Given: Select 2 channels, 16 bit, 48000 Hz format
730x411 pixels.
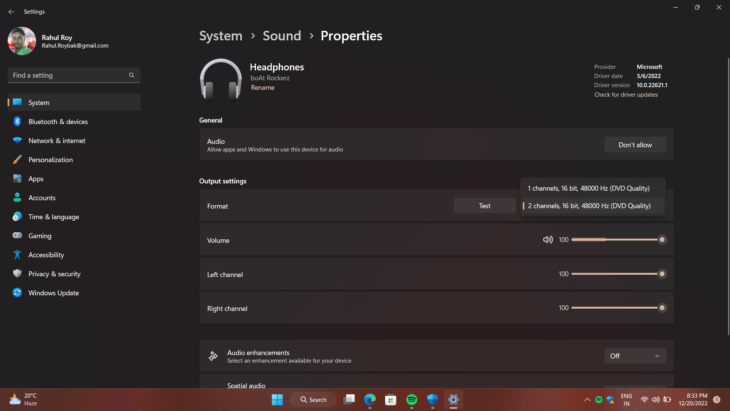Looking at the screenshot, I should (x=593, y=206).
